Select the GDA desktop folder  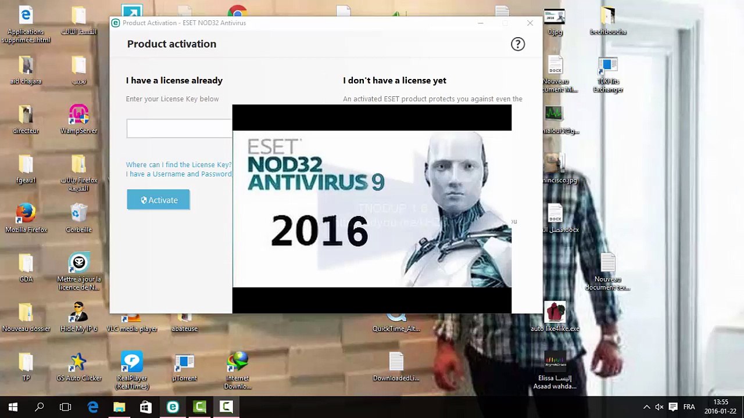click(x=26, y=268)
